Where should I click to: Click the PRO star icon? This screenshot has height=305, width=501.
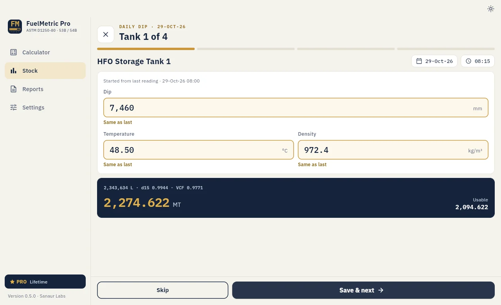click(12, 282)
